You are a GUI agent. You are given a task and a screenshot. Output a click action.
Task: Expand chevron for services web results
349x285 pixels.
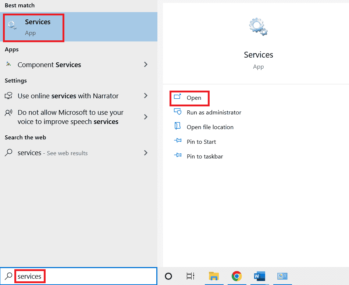(x=146, y=153)
